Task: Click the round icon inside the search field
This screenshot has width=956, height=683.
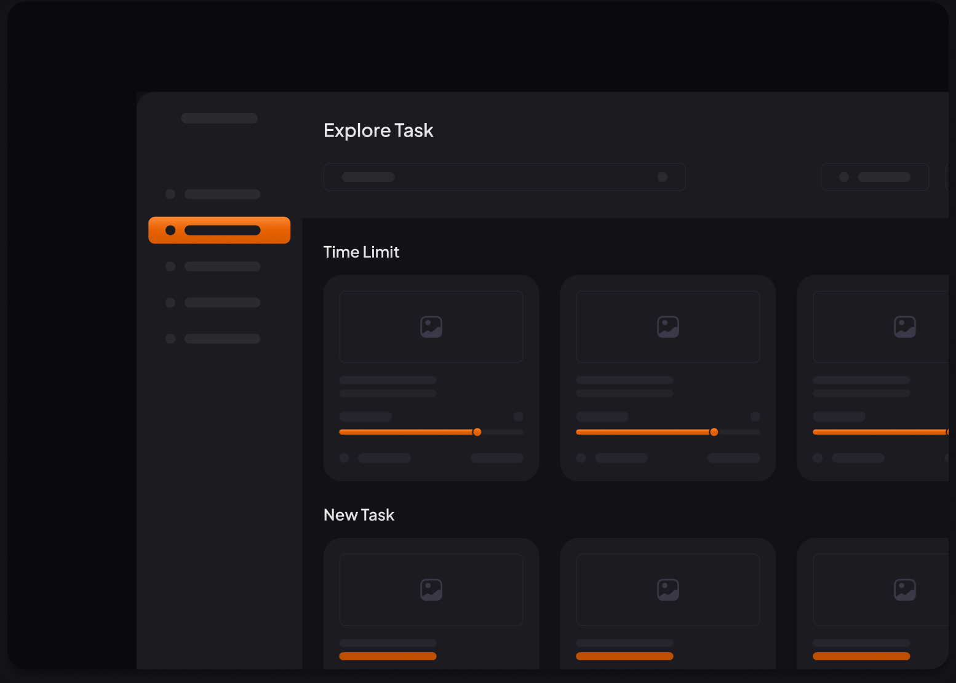Action: pyautogui.click(x=663, y=177)
